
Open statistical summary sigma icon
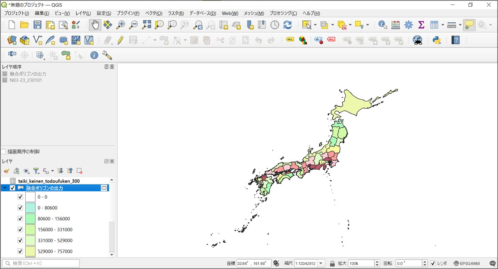tap(421, 25)
